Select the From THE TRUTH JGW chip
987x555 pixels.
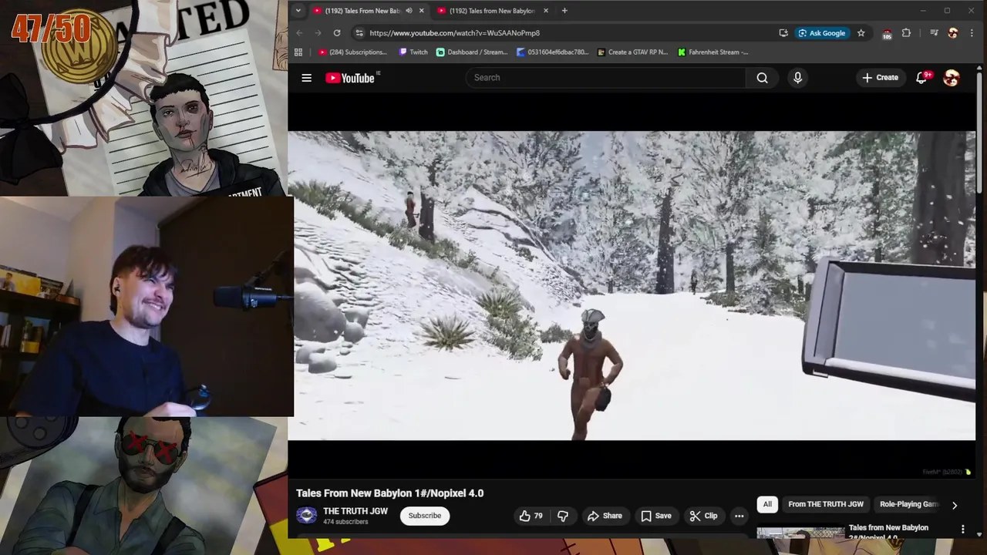[826, 504]
